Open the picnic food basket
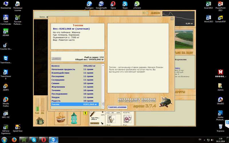This screenshot has width=229, height=143. (x=61, y=118)
